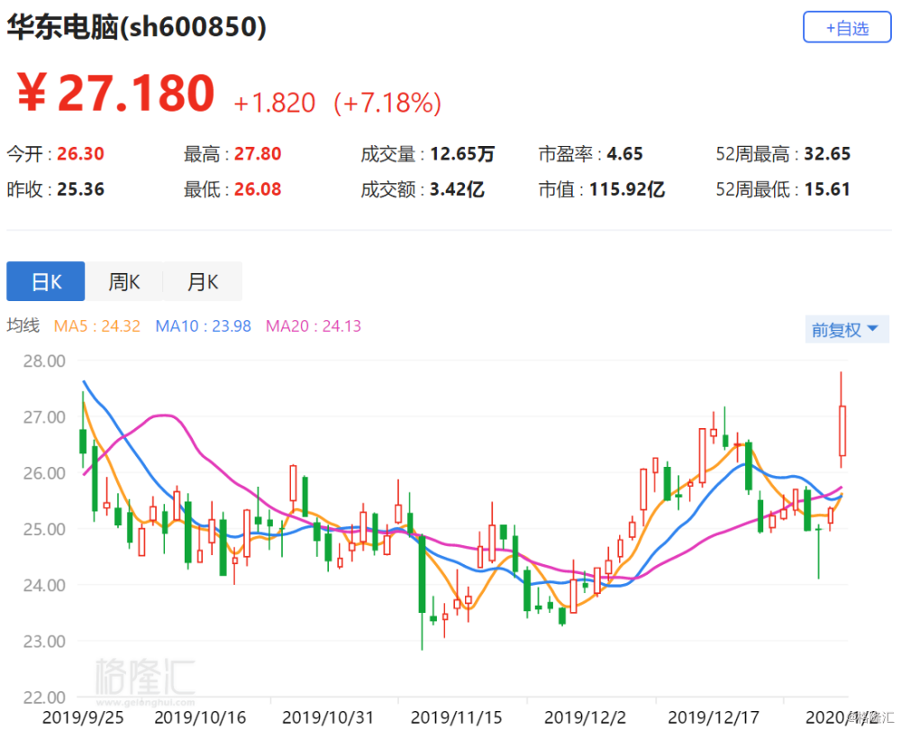901x730 pixels.
Task: Click the stock title 华东电脑(sh600850)
Action: (137, 27)
